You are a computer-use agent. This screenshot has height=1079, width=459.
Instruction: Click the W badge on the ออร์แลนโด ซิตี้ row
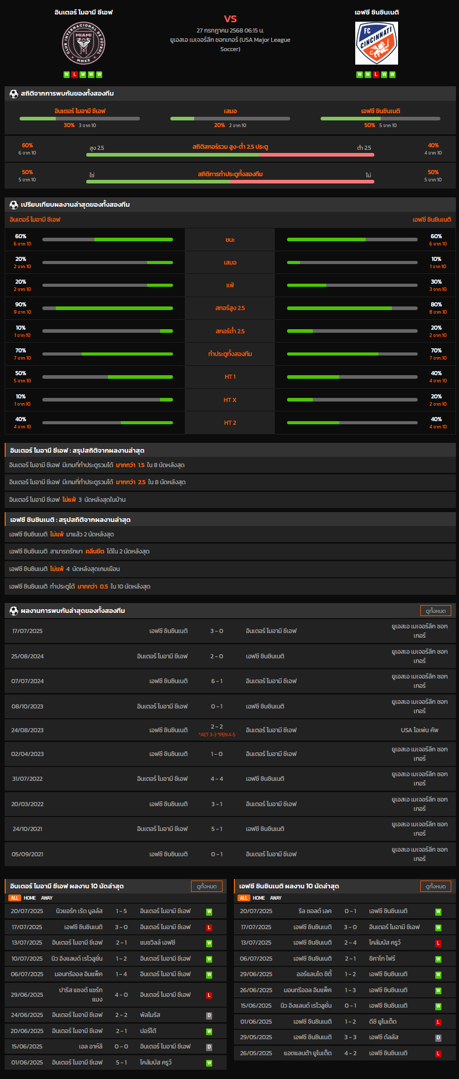click(x=438, y=975)
